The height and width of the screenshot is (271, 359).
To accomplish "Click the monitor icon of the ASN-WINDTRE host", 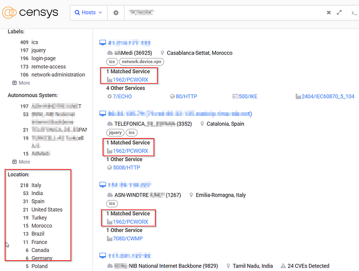I will point(103,185).
